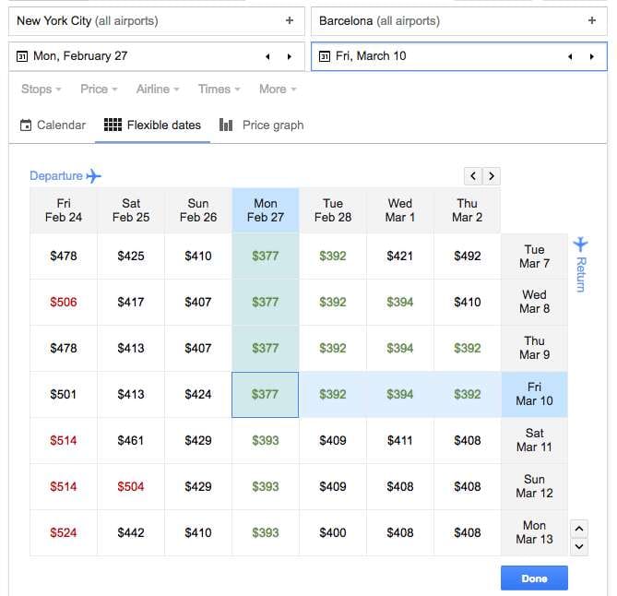Select $524 fare for Fri Feb 24
The width and height of the screenshot is (617, 596).
coord(64,533)
